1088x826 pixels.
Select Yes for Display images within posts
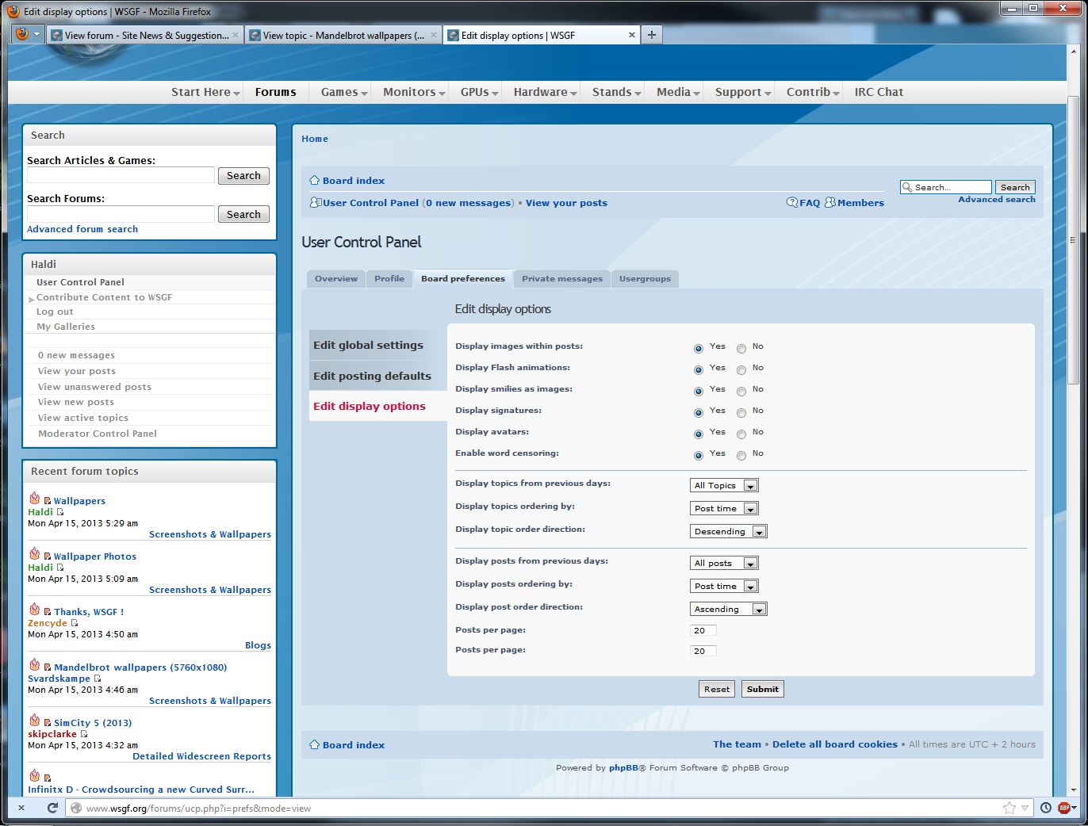pyautogui.click(x=699, y=349)
